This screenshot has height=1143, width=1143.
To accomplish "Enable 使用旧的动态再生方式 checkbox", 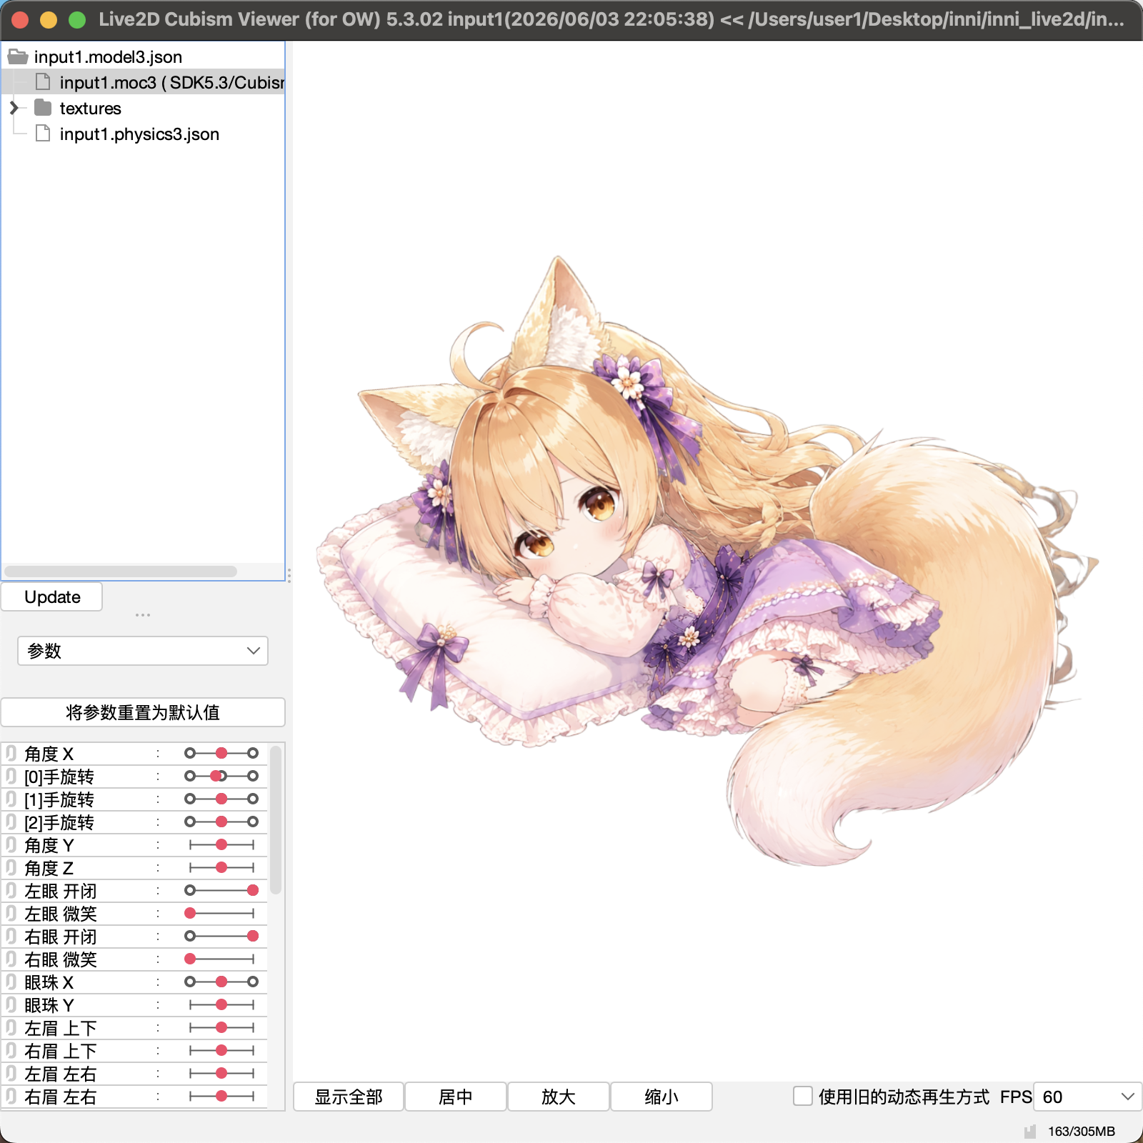I will pos(803,1096).
